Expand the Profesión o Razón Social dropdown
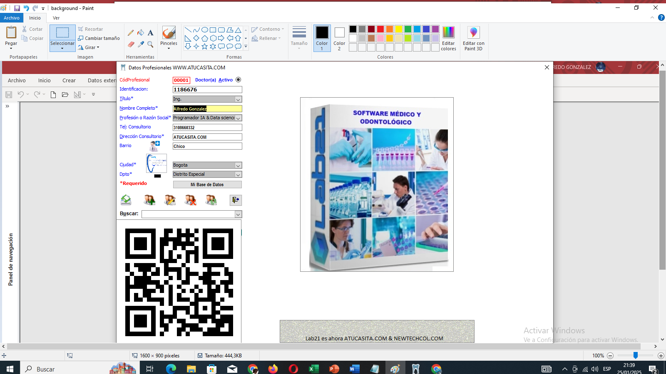Screen dimensions: 666x374 [x=238, y=118]
